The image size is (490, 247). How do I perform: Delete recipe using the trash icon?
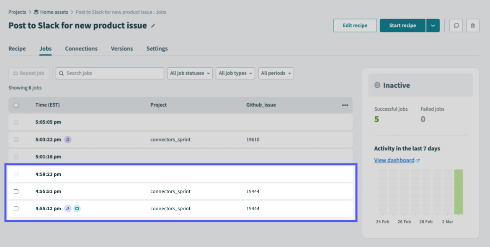point(473,25)
